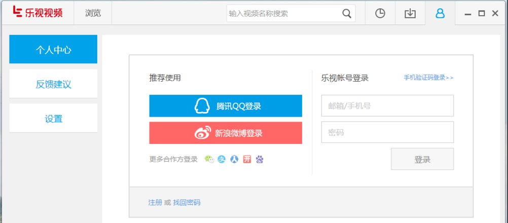Image resolution: width=508 pixels, height=223 pixels.
Task: Open the 浏览 menu item
Action: click(x=93, y=13)
